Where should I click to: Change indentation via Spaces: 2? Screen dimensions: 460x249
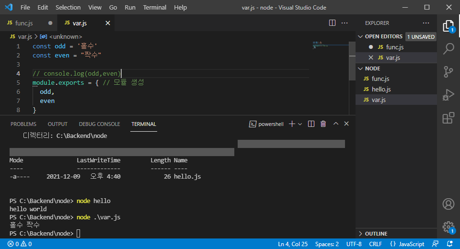click(327, 244)
